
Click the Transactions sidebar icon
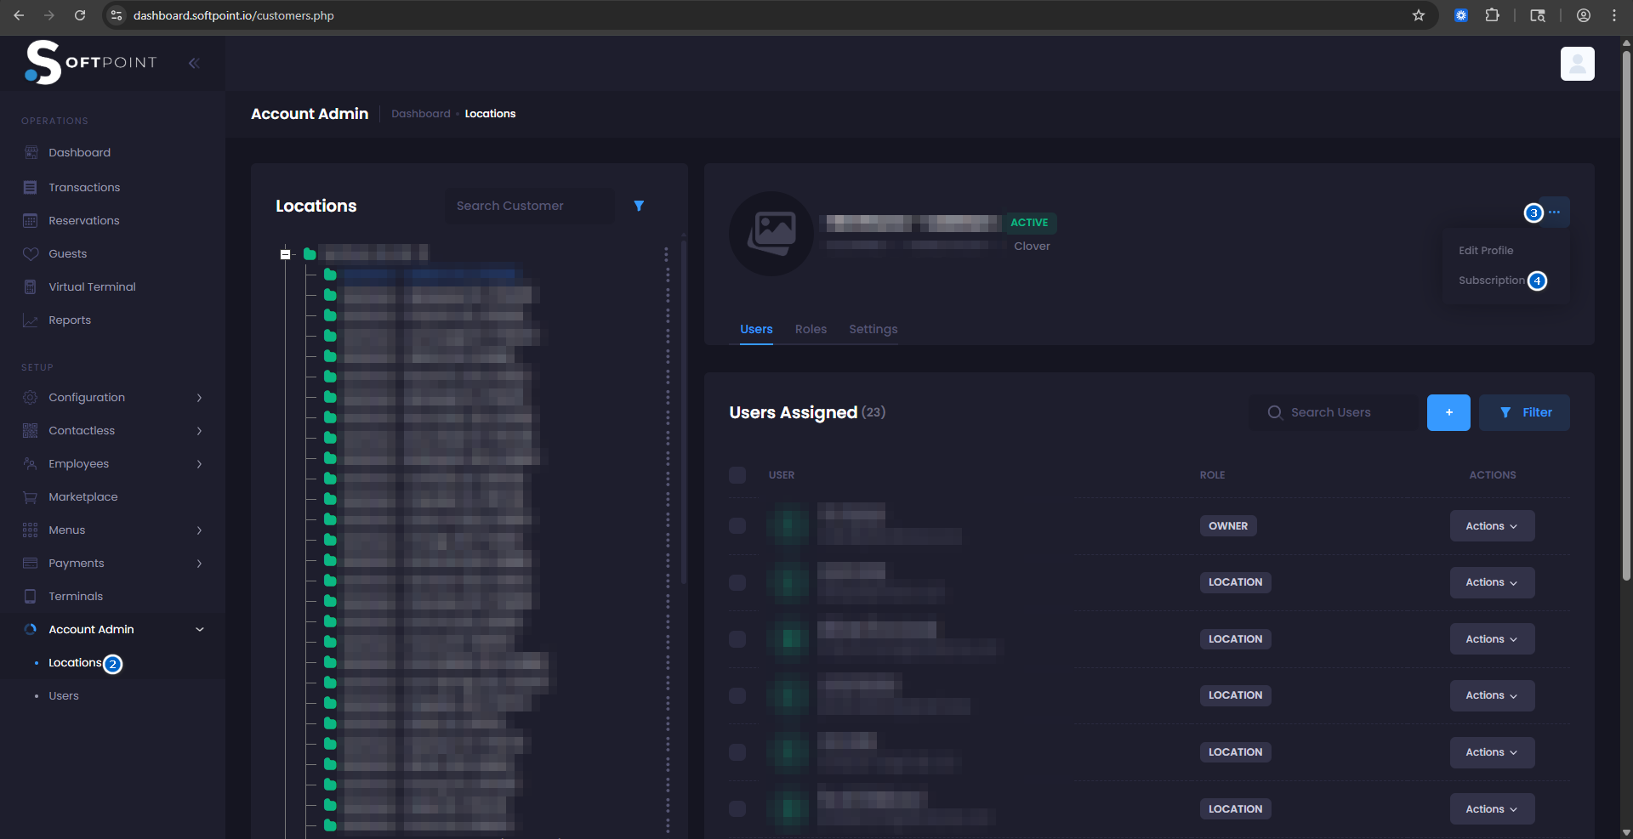tap(31, 187)
